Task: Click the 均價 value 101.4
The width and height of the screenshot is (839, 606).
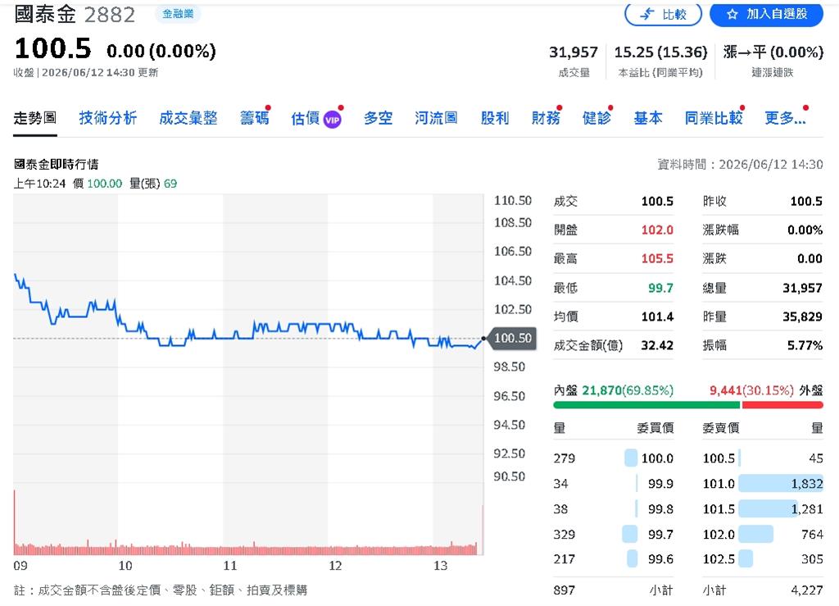Action: pyautogui.click(x=657, y=317)
